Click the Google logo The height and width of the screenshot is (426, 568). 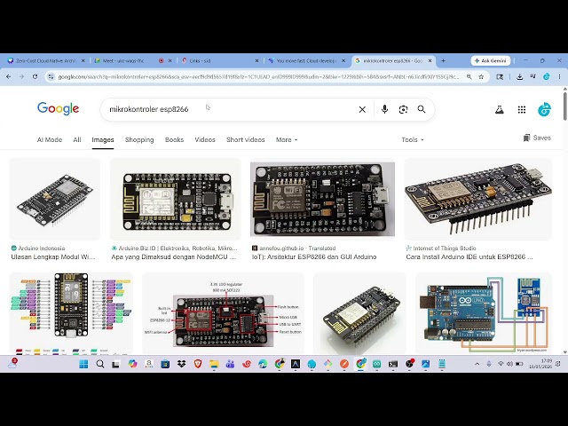point(58,108)
